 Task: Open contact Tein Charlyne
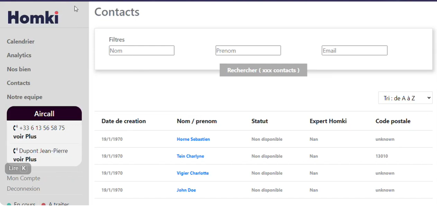click(190, 156)
